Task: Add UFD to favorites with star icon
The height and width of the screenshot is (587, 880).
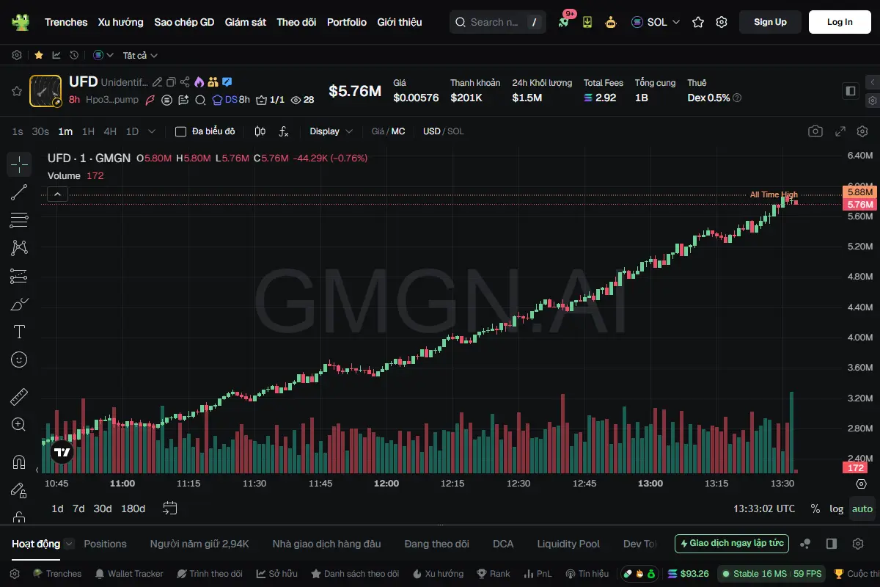Action: click(16, 91)
